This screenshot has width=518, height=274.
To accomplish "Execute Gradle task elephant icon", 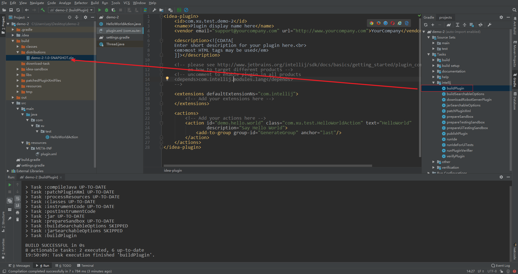I will 449,25.
